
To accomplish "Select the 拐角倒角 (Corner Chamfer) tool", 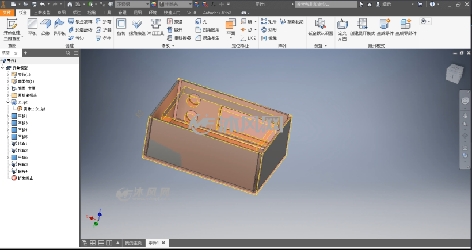I will [x=207, y=38].
